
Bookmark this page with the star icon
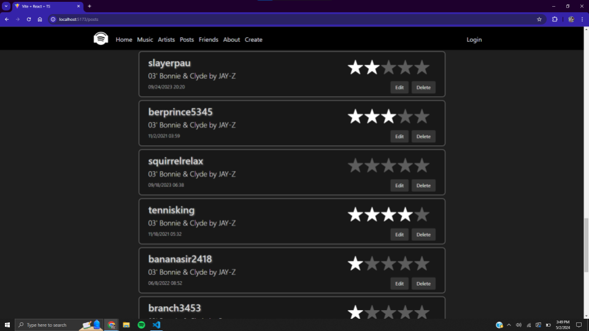coord(539,19)
